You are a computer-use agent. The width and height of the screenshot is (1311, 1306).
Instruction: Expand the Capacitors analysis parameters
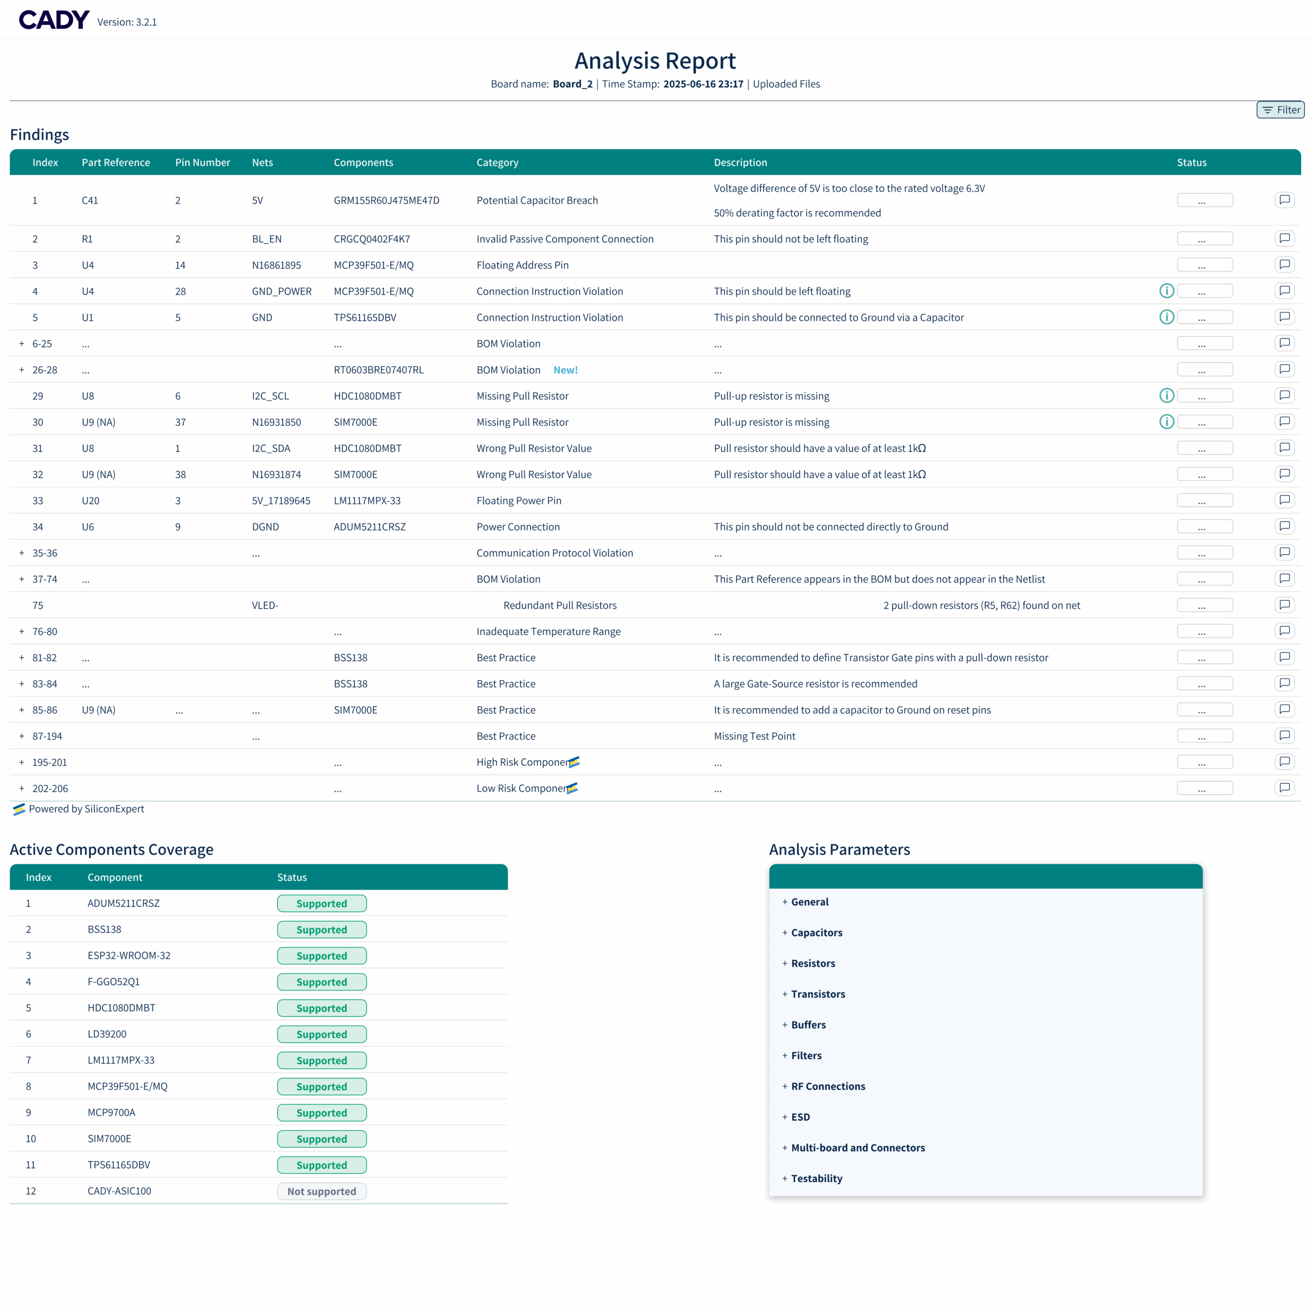point(816,932)
